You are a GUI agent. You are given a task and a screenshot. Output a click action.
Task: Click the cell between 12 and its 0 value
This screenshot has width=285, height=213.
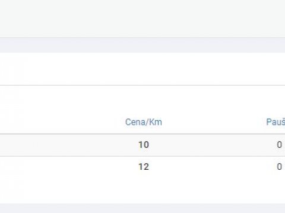pyautogui.click(x=213, y=167)
